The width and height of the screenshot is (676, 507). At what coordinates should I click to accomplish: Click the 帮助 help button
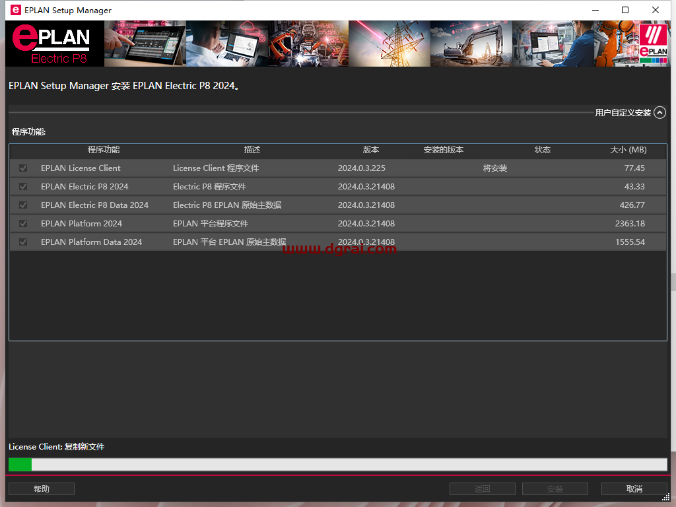[x=42, y=489]
